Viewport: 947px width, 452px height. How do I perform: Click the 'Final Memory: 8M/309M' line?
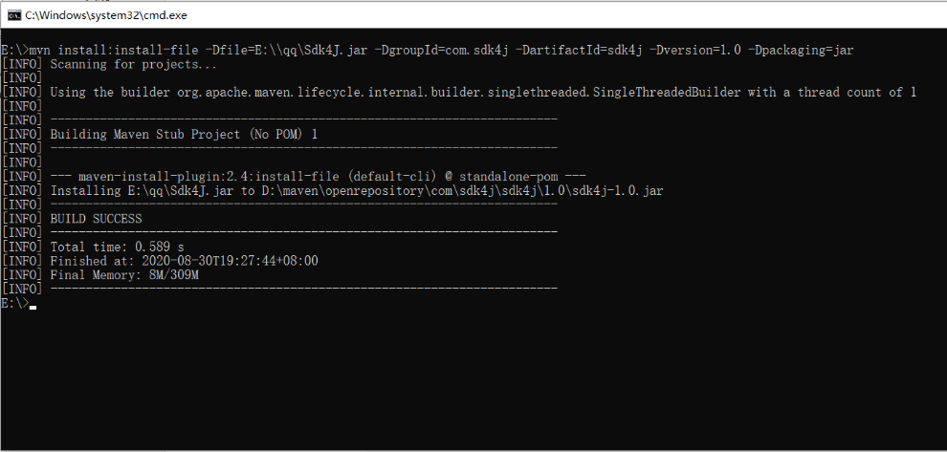[x=124, y=275]
